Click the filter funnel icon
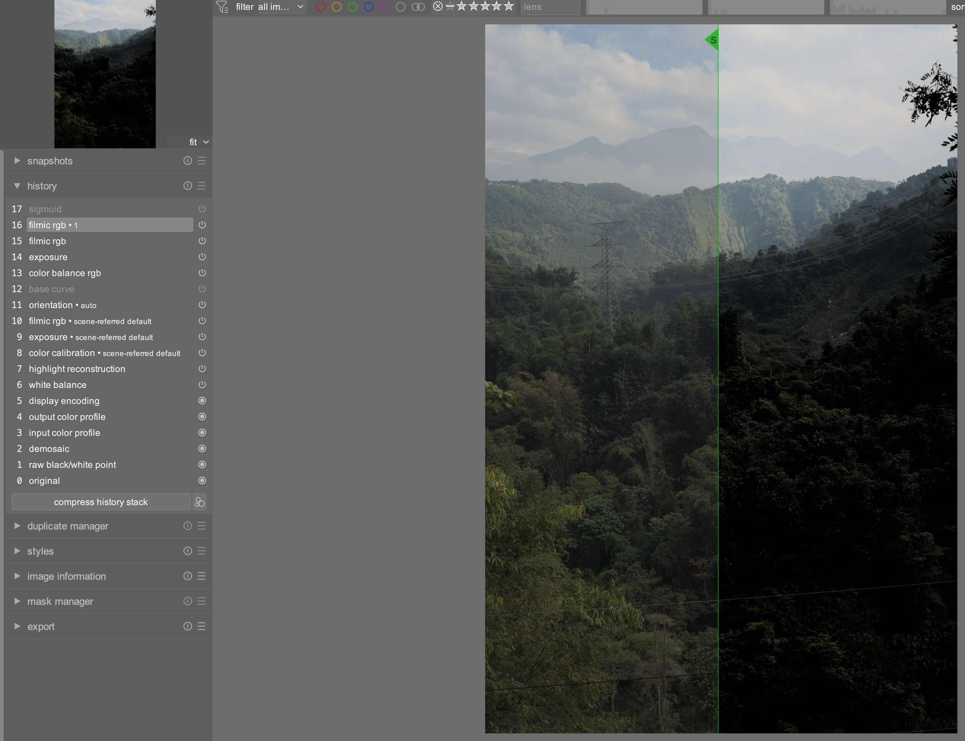The height and width of the screenshot is (741, 965). 222,6
